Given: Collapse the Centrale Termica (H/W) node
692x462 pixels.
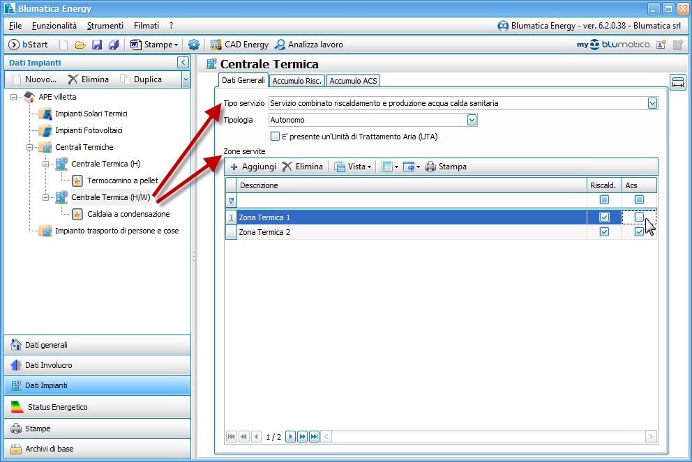Looking at the screenshot, I should click(45, 197).
